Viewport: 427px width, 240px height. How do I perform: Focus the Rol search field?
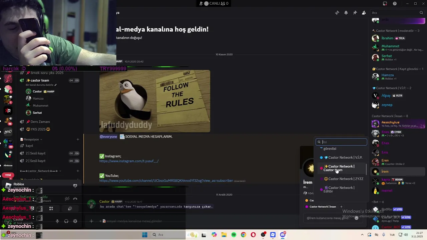341,142
